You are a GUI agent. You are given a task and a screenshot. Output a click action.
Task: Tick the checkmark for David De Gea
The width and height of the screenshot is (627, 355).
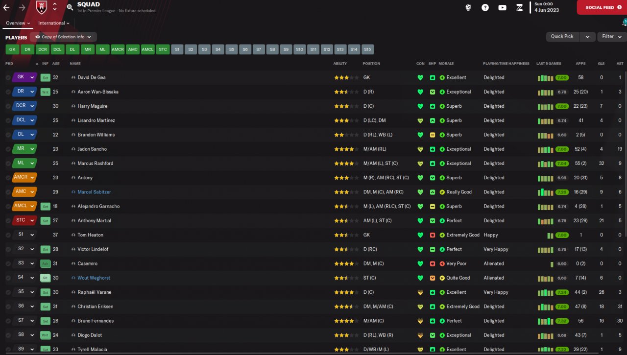coord(8,77)
